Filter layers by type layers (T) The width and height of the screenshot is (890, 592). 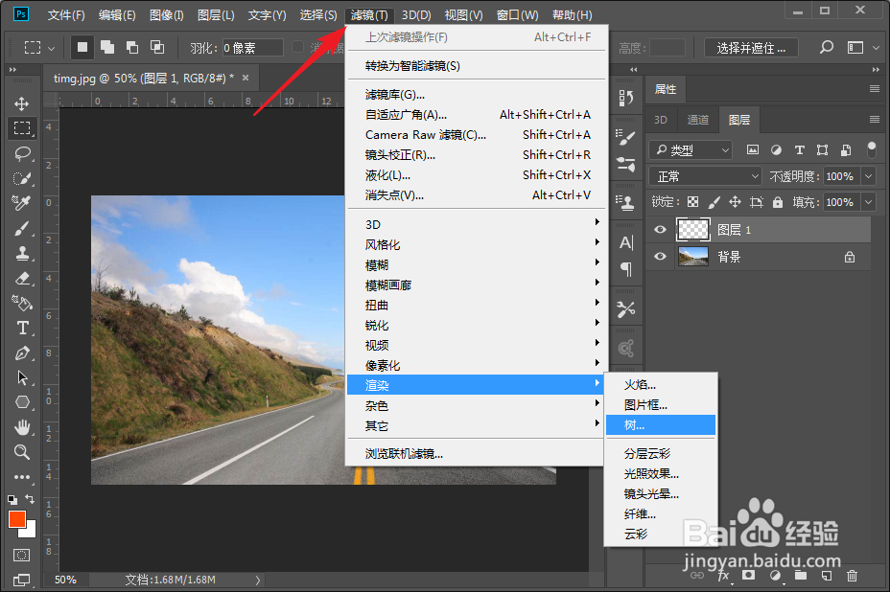799,150
